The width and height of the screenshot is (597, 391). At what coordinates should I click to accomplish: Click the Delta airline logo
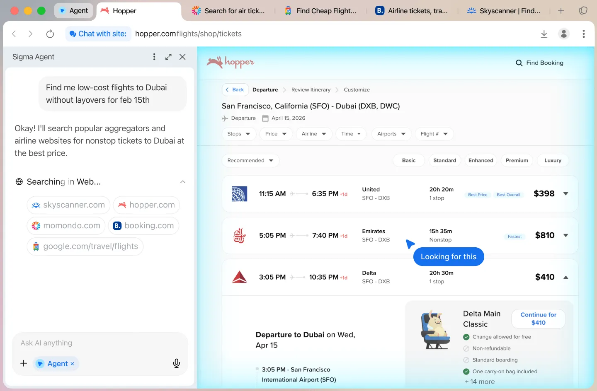coord(239,277)
